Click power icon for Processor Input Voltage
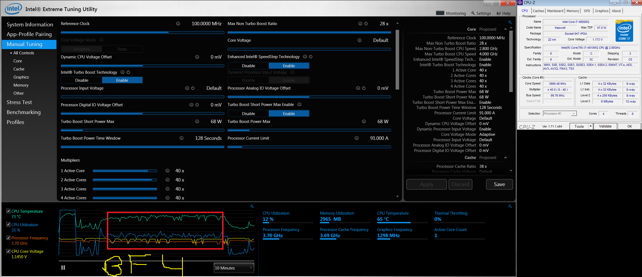The image size is (642, 277). (x=193, y=88)
